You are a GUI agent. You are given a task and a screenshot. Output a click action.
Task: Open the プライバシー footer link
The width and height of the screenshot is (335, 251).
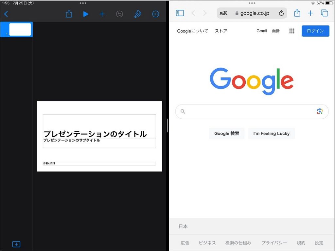pyautogui.click(x=274, y=243)
